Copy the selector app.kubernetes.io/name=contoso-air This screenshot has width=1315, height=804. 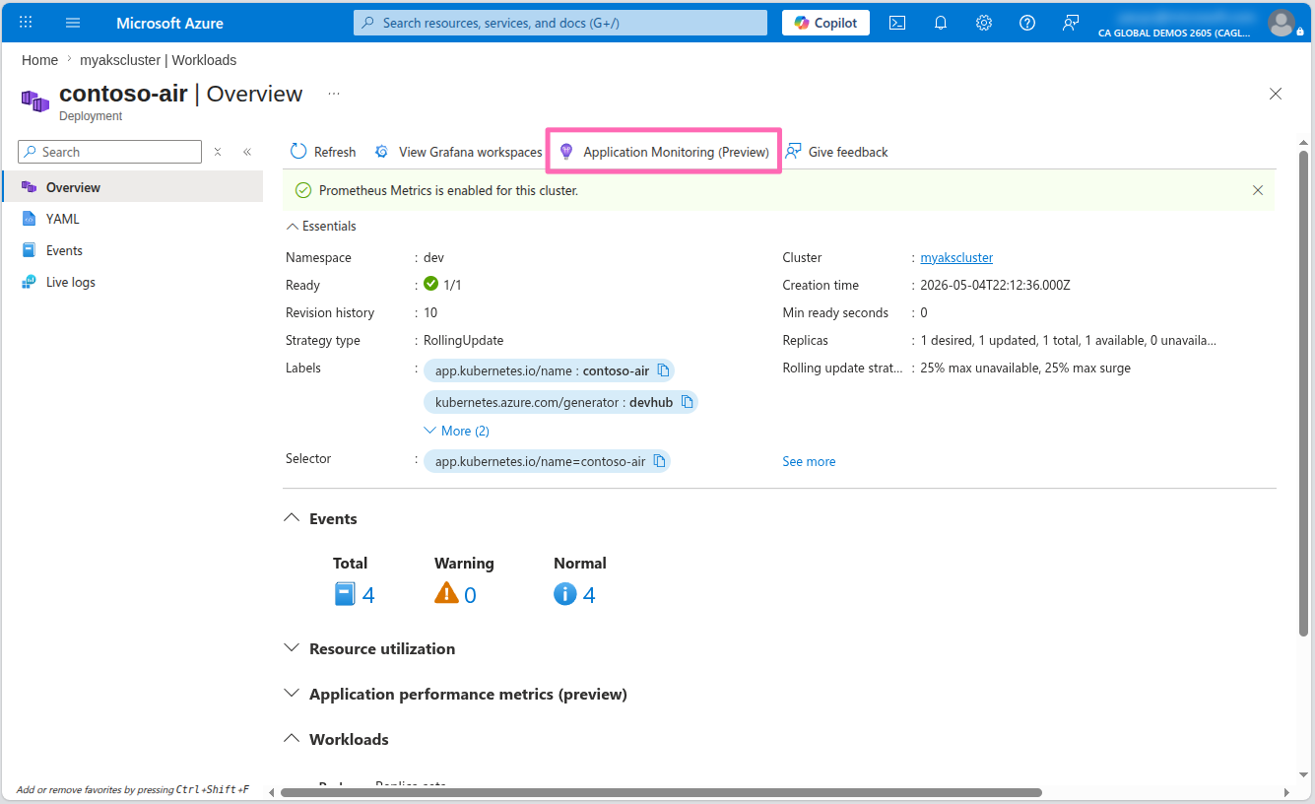coord(659,461)
